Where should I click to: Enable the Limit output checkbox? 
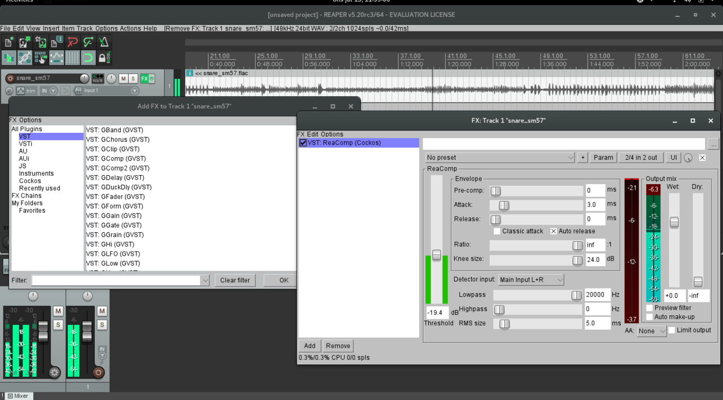pyautogui.click(x=672, y=330)
